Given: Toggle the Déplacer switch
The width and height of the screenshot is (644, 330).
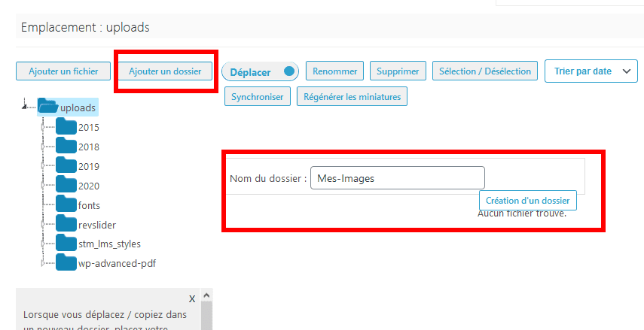Looking at the screenshot, I should tap(260, 71).
